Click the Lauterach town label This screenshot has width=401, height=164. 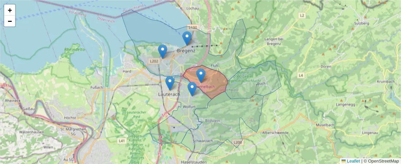(169, 94)
